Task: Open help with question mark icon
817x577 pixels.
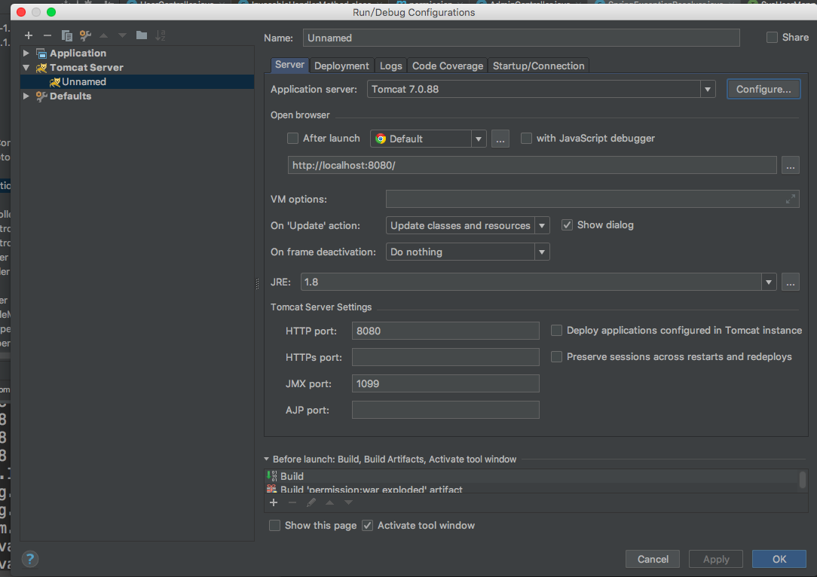Action: [x=30, y=559]
